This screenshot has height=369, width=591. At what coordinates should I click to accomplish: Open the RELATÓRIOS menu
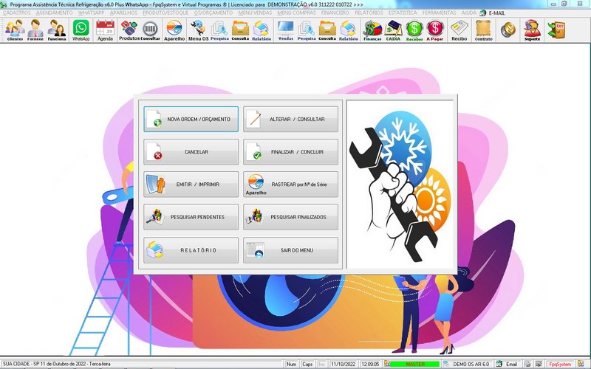[x=369, y=13]
